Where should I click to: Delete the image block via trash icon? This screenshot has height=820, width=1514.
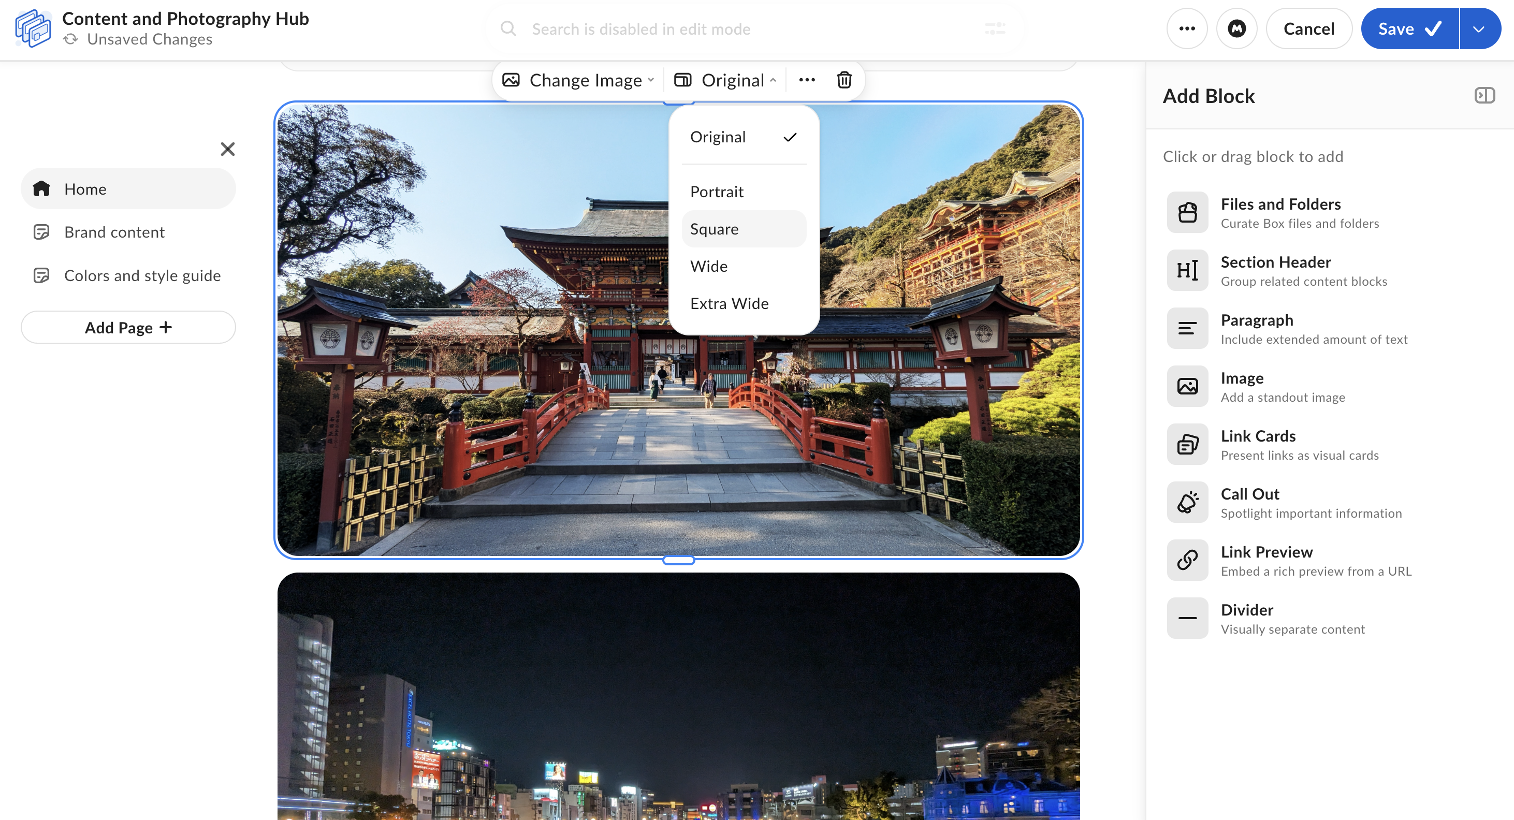click(844, 80)
